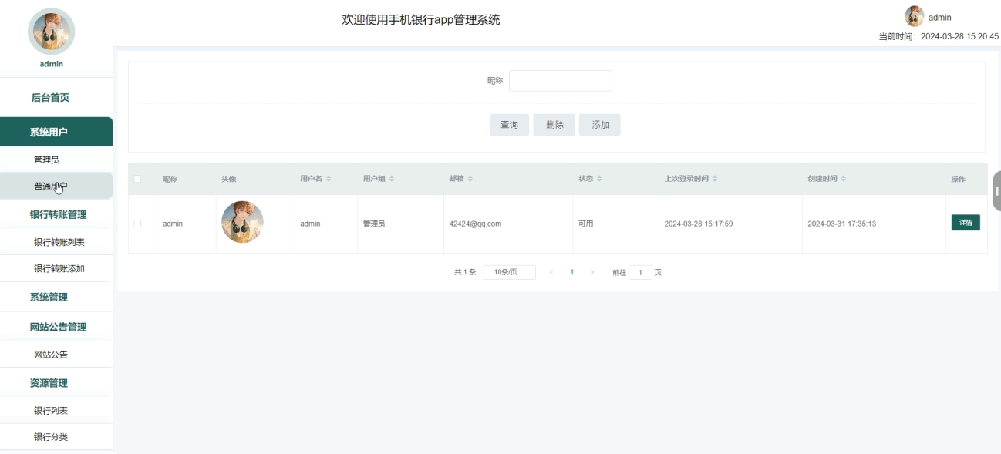
Task: Click the 添加 add button
Action: 600,125
